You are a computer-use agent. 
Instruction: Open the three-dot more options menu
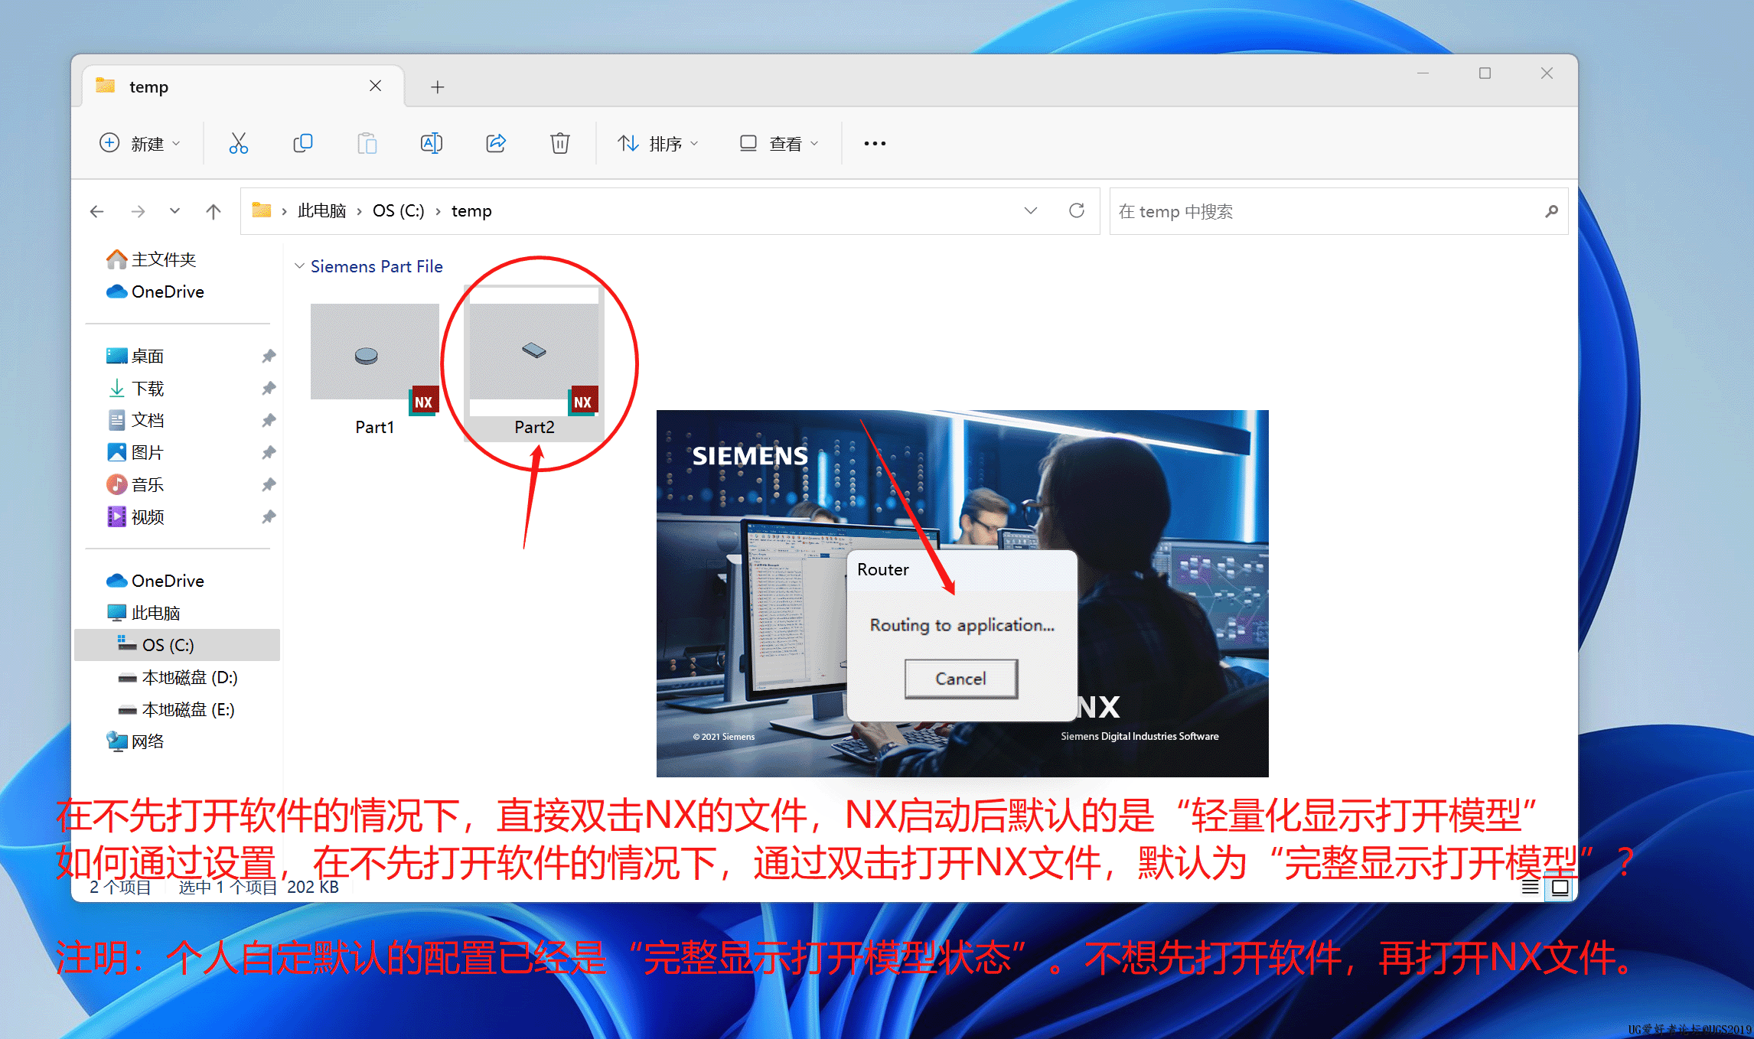[875, 143]
